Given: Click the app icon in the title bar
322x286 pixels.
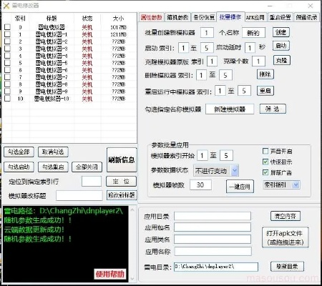Looking at the screenshot, I should click(x=6, y=6).
